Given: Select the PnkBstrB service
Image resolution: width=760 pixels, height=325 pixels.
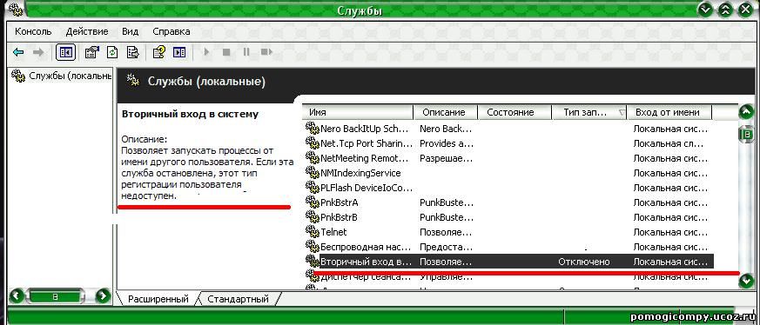Looking at the screenshot, I should [x=509, y=217].
